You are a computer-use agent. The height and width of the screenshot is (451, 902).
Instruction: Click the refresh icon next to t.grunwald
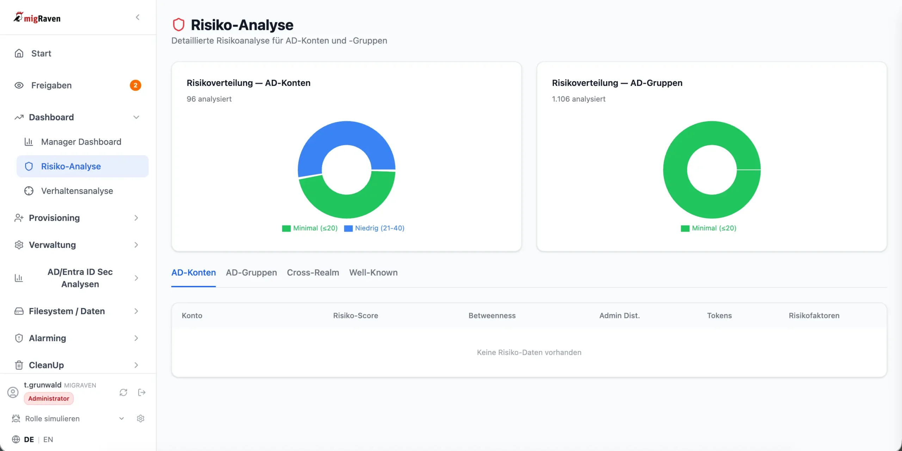point(123,392)
